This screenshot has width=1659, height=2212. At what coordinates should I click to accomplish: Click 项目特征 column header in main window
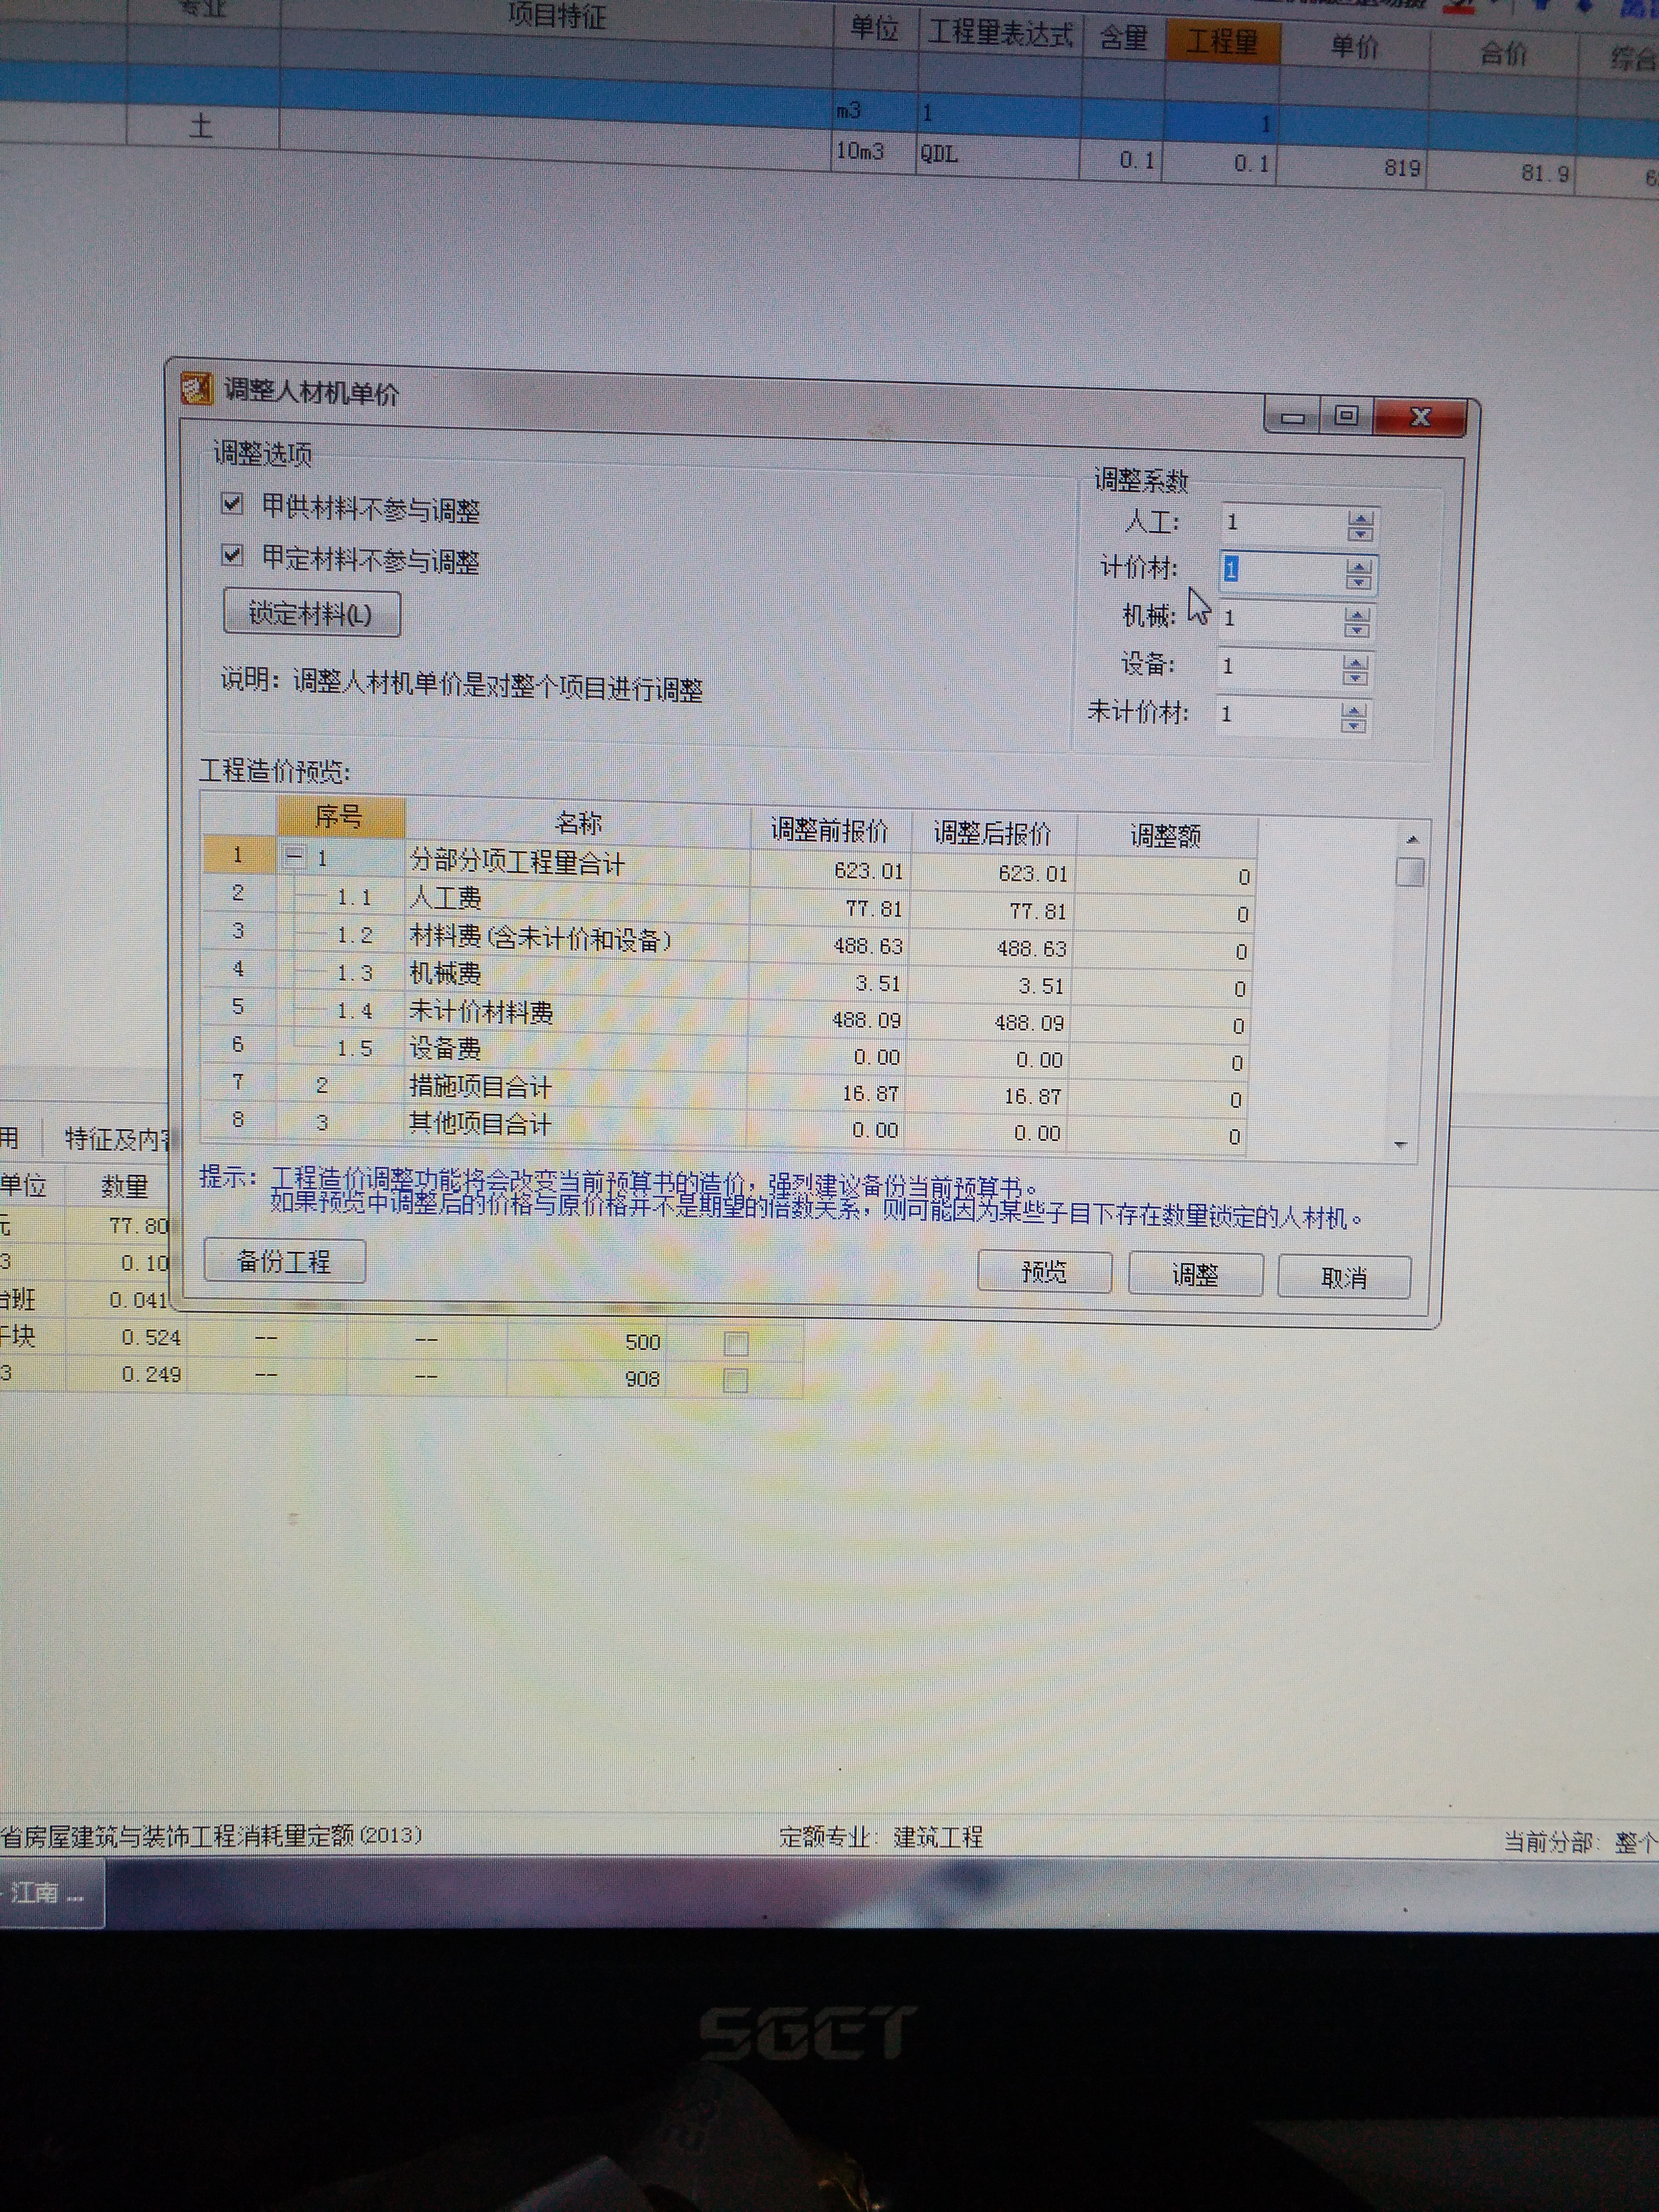[x=557, y=16]
